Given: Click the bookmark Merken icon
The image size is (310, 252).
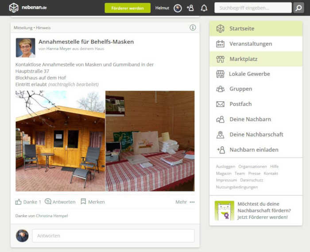Looking at the screenshot, I should pos(83,202).
